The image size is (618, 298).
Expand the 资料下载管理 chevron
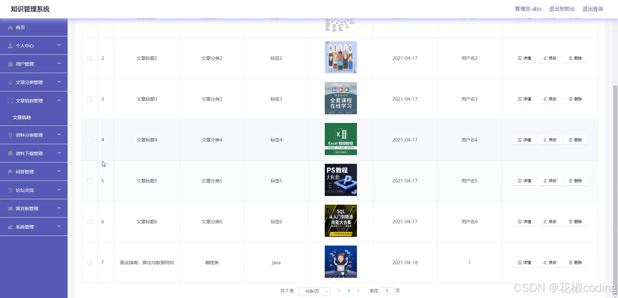click(x=59, y=153)
